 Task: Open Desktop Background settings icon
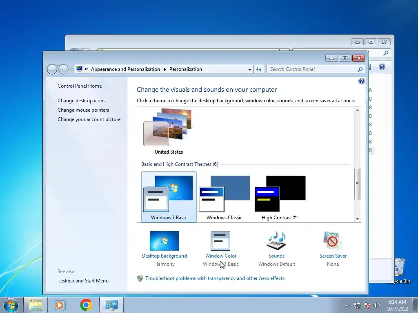pos(164,240)
